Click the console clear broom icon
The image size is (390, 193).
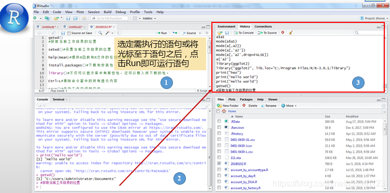tap(207, 106)
